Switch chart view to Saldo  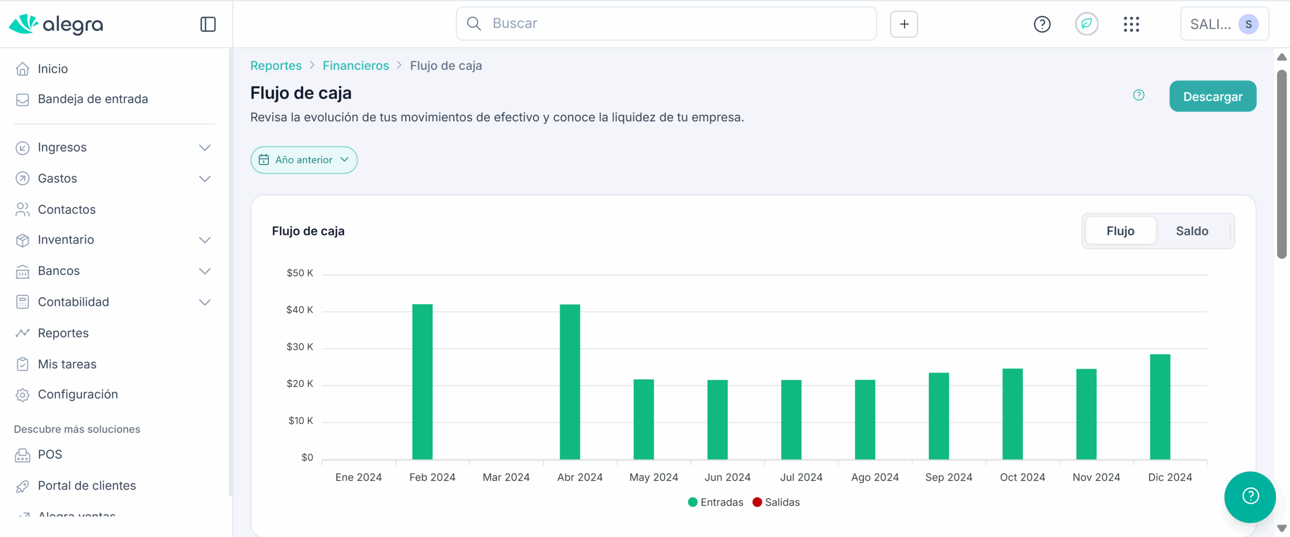point(1192,231)
